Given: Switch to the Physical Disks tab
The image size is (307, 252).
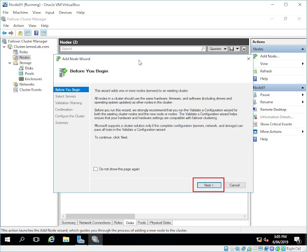Looking at the screenshot, I should [x=160, y=223].
